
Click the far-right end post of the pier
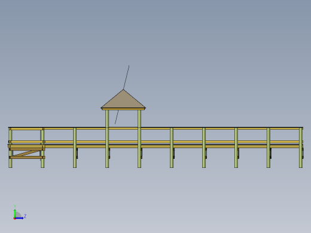pyautogui.click(x=301, y=148)
